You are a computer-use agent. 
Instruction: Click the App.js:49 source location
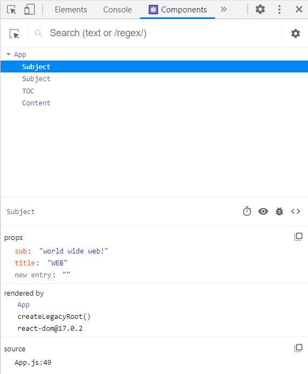coord(33,362)
